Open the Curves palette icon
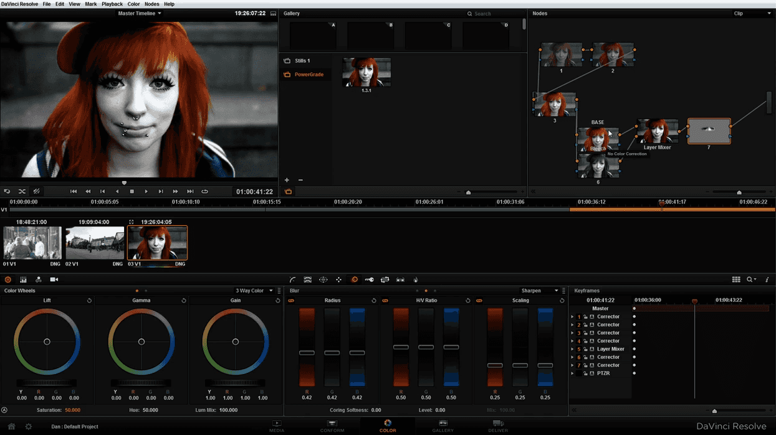Viewport: 776px width, 435px height. point(292,280)
